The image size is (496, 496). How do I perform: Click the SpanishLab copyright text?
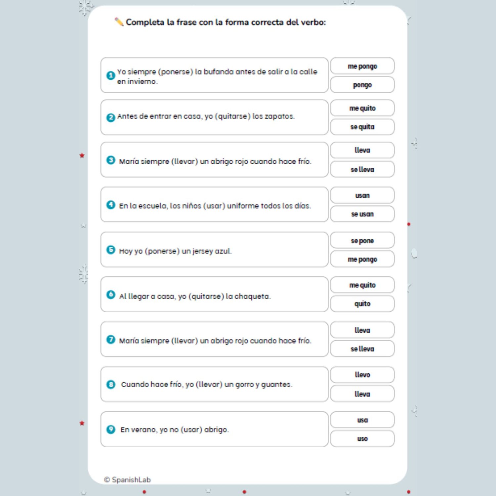click(x=128, y=479)
